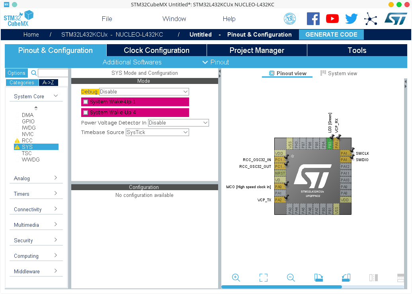Click the RCC warning icon
This screenshot has width=412, height=294.
click(x=17, y=141)
